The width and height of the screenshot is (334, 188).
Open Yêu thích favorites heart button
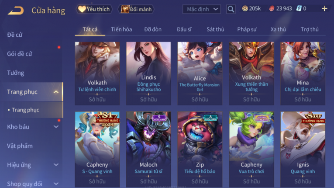[94, 9]
